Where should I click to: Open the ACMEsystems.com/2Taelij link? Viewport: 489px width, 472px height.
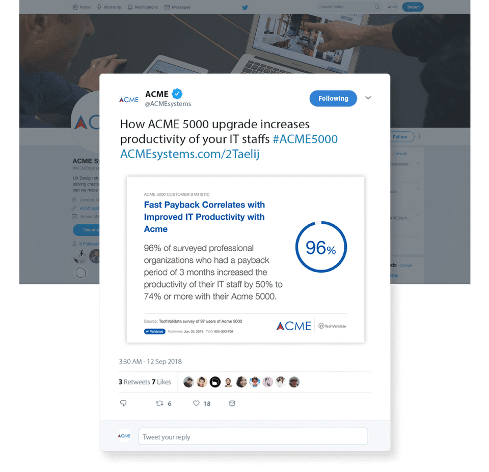tap(189, 154)
